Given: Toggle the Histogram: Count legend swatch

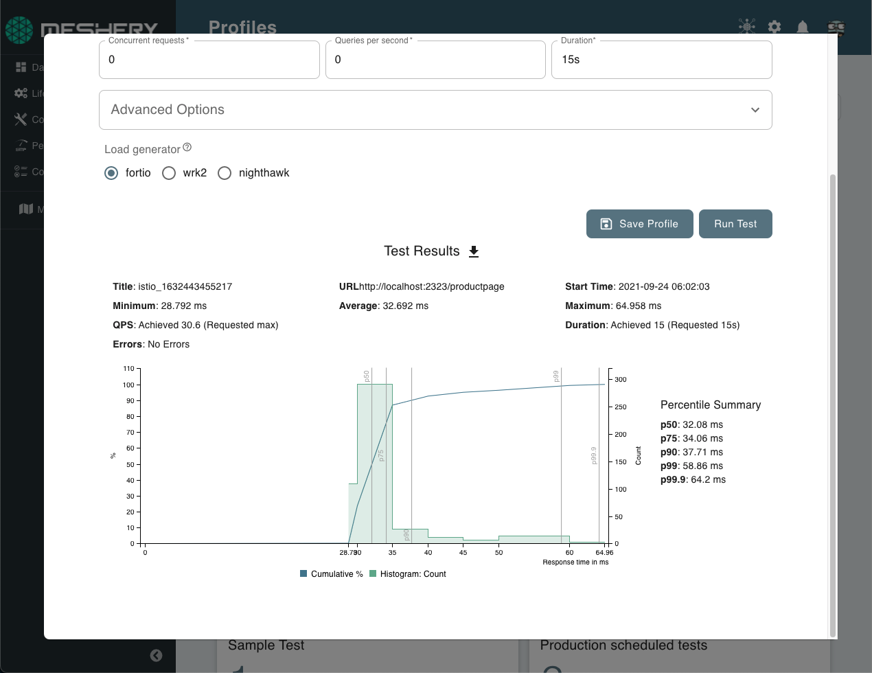Looking at the screenshot, I should 373,574.
